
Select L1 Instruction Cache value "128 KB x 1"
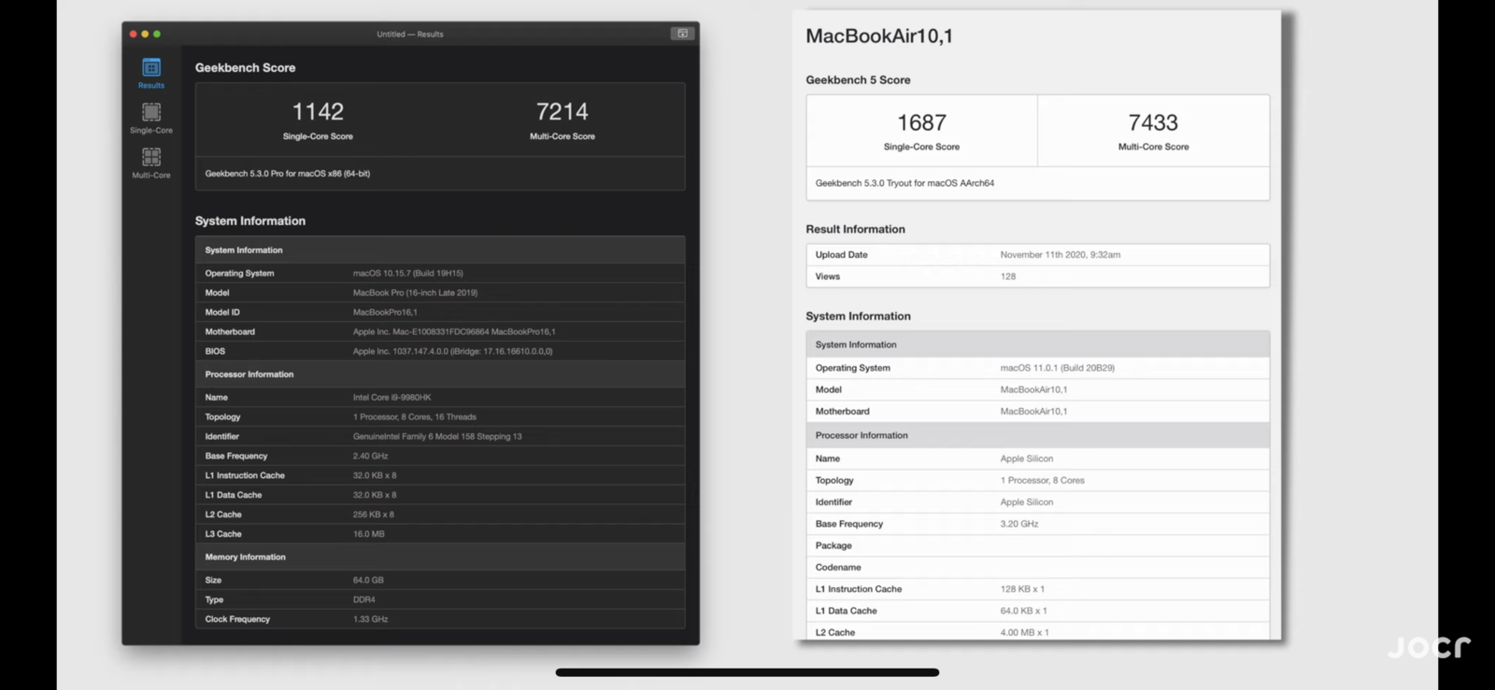1022,590
